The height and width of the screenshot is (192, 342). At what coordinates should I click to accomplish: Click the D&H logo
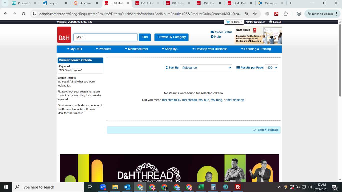click(x=64, y=35)
